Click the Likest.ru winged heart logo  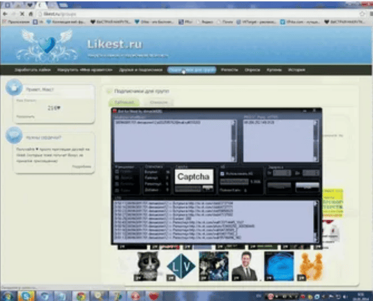click(47, 45)
